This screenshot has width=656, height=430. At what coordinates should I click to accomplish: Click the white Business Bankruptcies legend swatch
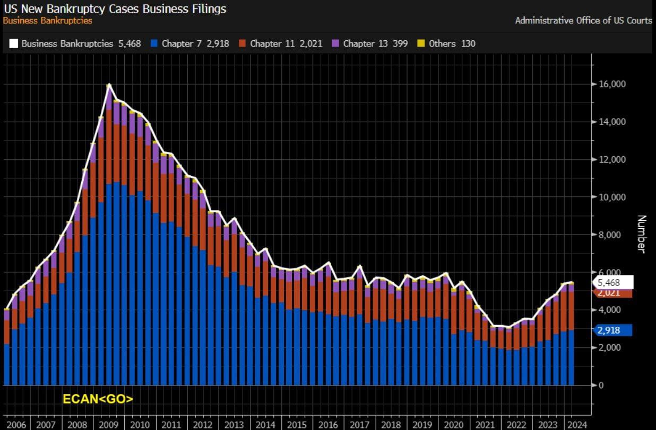(x=13, y=44)
